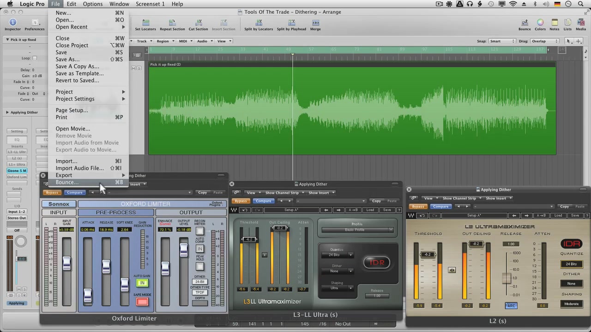Click the IDR logo in L2 Ultramaximizer
Viewport: 591px width, 332px height.
coord(572,244)
